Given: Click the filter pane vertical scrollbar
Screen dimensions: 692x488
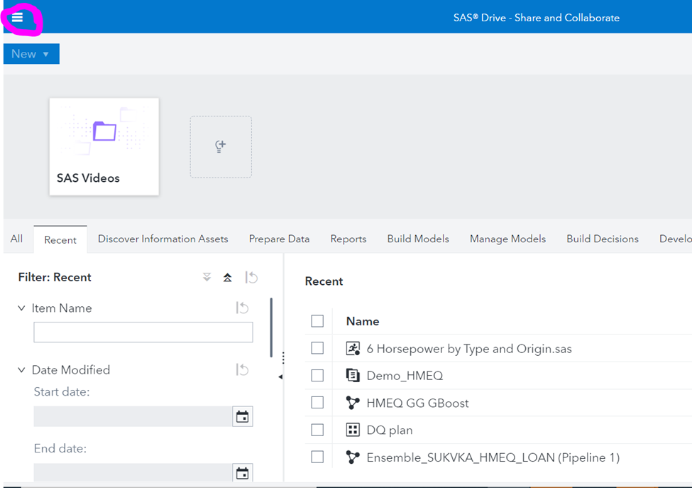Looking at the screenshot, I should click(271, 327).
